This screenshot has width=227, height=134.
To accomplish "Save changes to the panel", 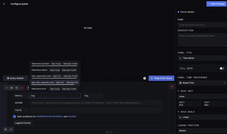I will [216, 4].
